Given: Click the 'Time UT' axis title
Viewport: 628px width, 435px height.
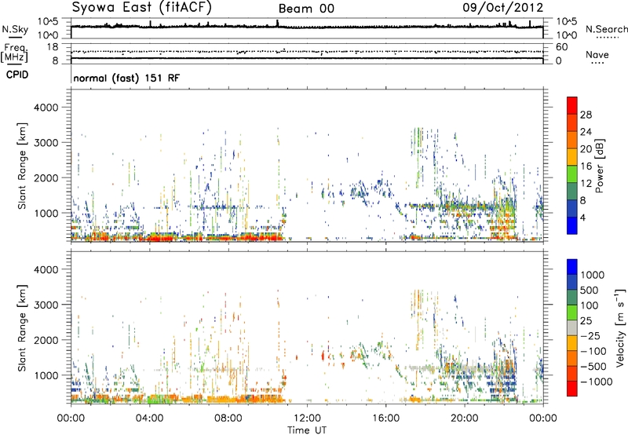Looking at the screenshot, I should [307, 430].
